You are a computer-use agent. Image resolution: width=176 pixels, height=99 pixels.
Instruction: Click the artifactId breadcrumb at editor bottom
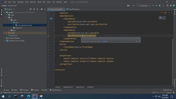coord(90,87)
